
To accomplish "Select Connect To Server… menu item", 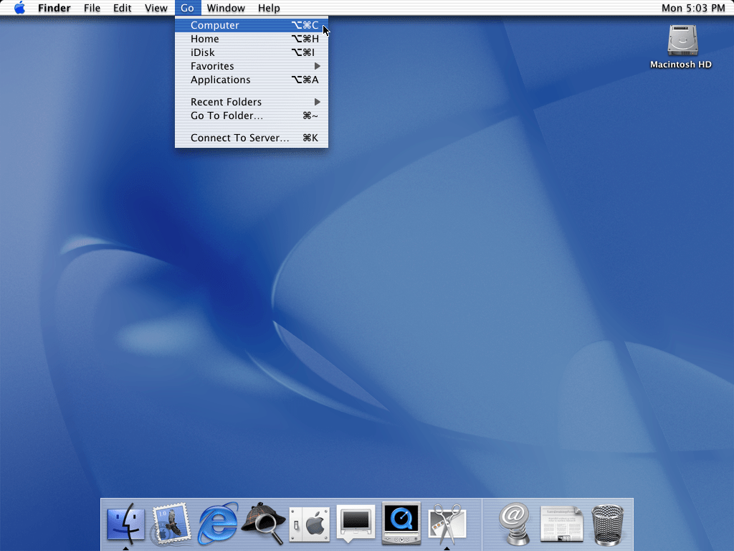I will (x=239, y=138).
